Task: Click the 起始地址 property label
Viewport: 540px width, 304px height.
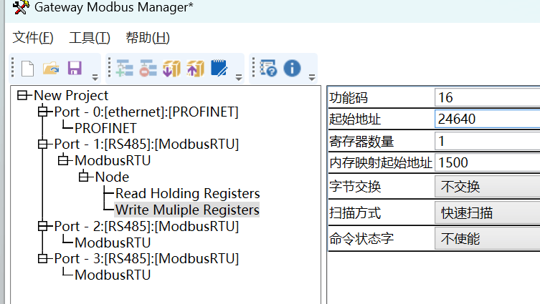Action: pos(355,119)
